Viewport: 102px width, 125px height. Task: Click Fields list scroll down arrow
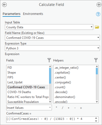50,102
